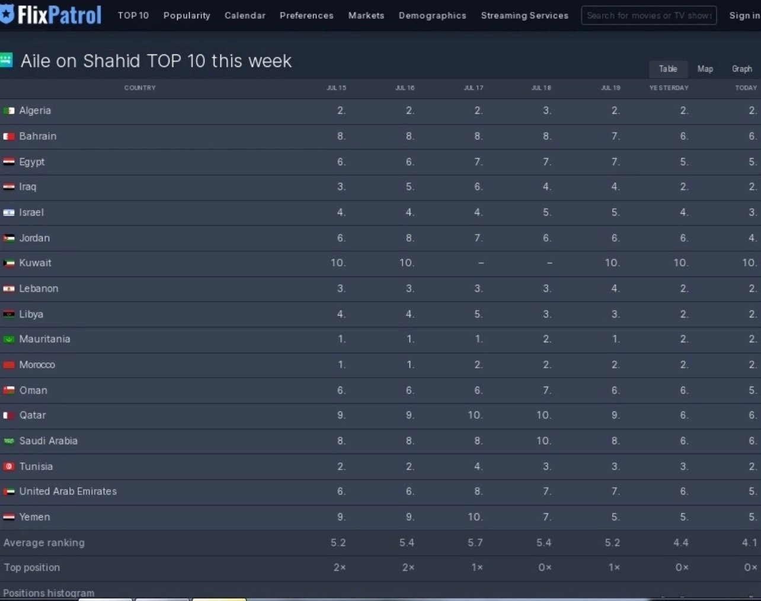Click the United Arab Emirates flag icon
The height and width of the screenshot is (601, 761).
click(9, 491)
